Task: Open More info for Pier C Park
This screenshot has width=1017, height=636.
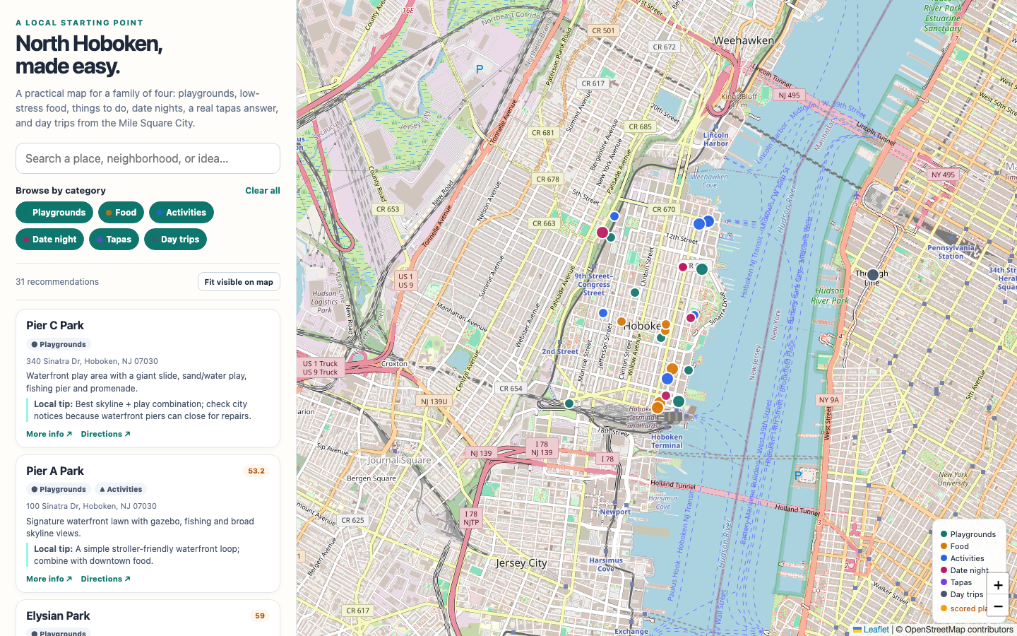Action: [x=49, y=434]
